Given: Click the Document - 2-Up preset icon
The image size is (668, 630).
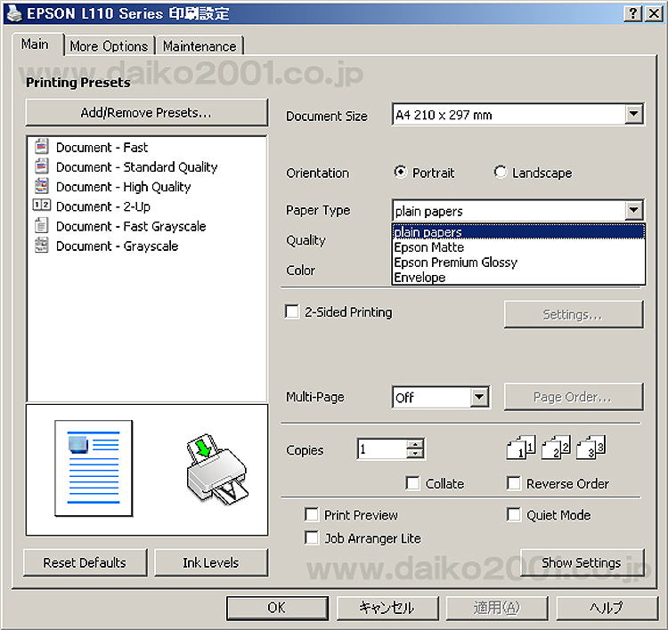Looking at the screenshot, I should (41, 206).
